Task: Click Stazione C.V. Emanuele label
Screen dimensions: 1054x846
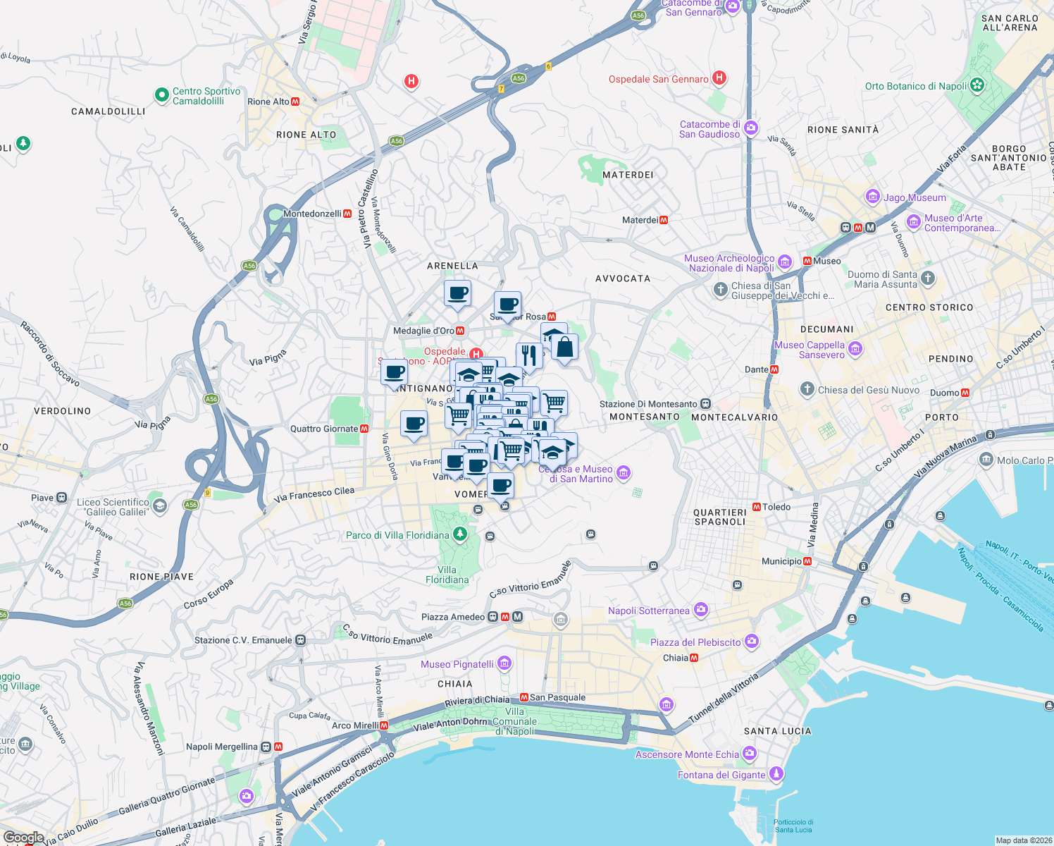Action: point(243,640)
